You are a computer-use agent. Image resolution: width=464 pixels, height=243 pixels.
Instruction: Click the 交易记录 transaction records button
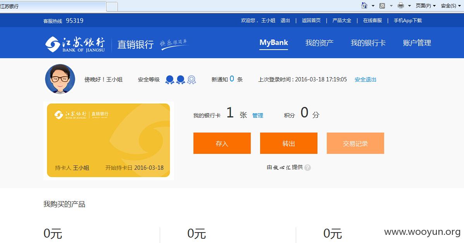coord(355,143)
